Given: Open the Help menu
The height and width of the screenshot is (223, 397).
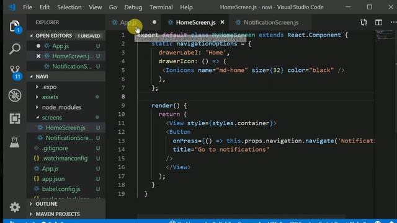Looking at the screenshot, I should [x=186, y=7].
